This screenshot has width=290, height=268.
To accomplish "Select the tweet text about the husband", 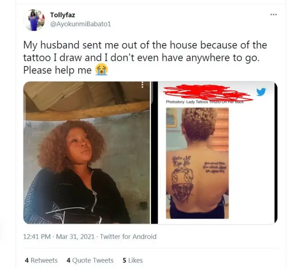I will pos(145,57).
